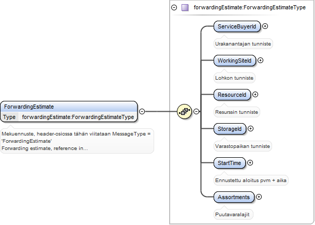This screenshot has width=315, height=225.
Task: Expand the ServiceBuyerId element
Action: coord(265,26)
